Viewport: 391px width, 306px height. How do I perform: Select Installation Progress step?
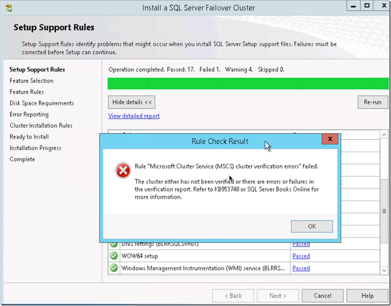pyautogui.click(x=35, y=148)
